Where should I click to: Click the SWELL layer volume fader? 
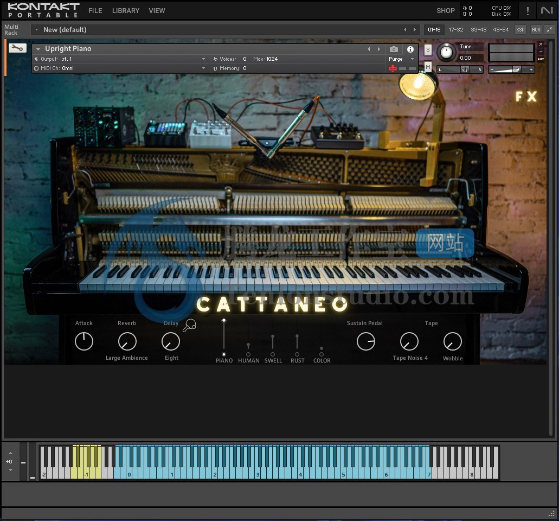tap(273, 342)
